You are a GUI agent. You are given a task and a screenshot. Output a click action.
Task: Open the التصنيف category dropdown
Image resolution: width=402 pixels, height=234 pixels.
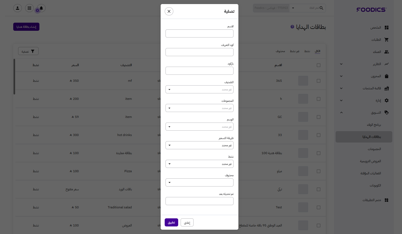click(199, 89)
